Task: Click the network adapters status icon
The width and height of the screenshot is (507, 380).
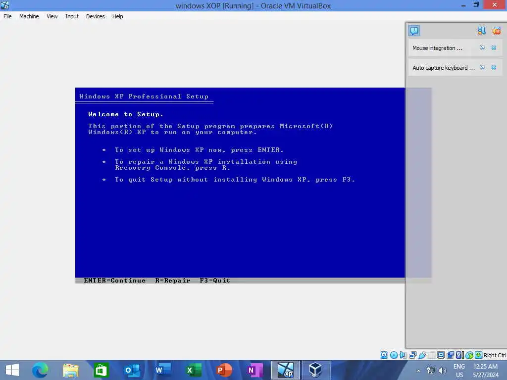Action: [x=412, y=355]
